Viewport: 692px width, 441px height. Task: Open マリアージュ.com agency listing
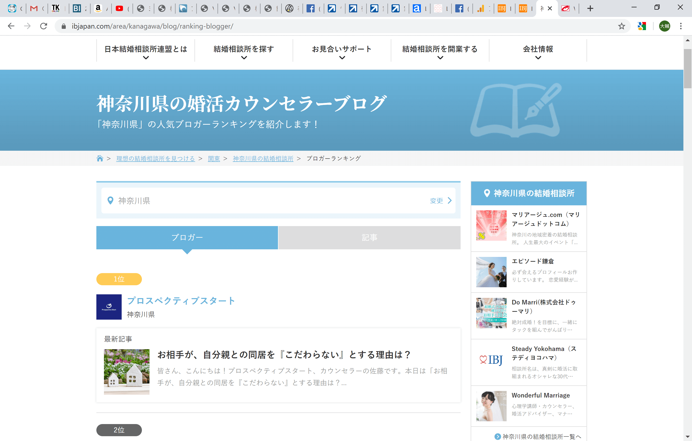[529, 228]
